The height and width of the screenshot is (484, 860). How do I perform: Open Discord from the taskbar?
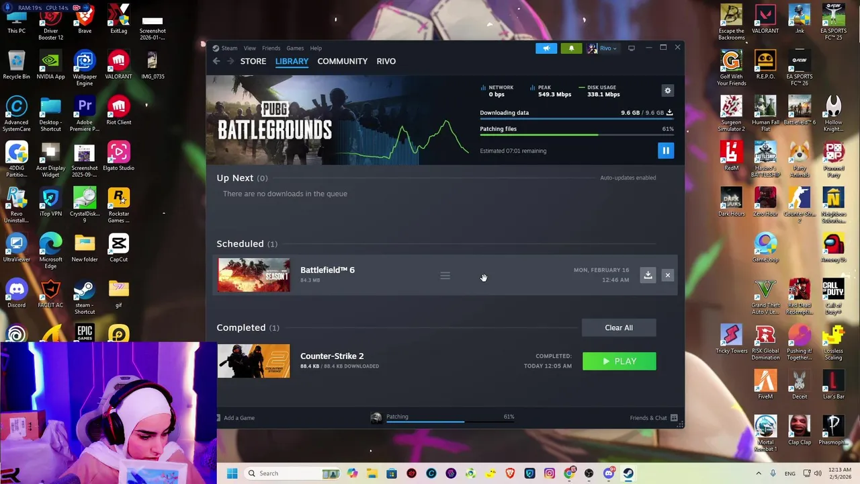[x=608, y=473]
